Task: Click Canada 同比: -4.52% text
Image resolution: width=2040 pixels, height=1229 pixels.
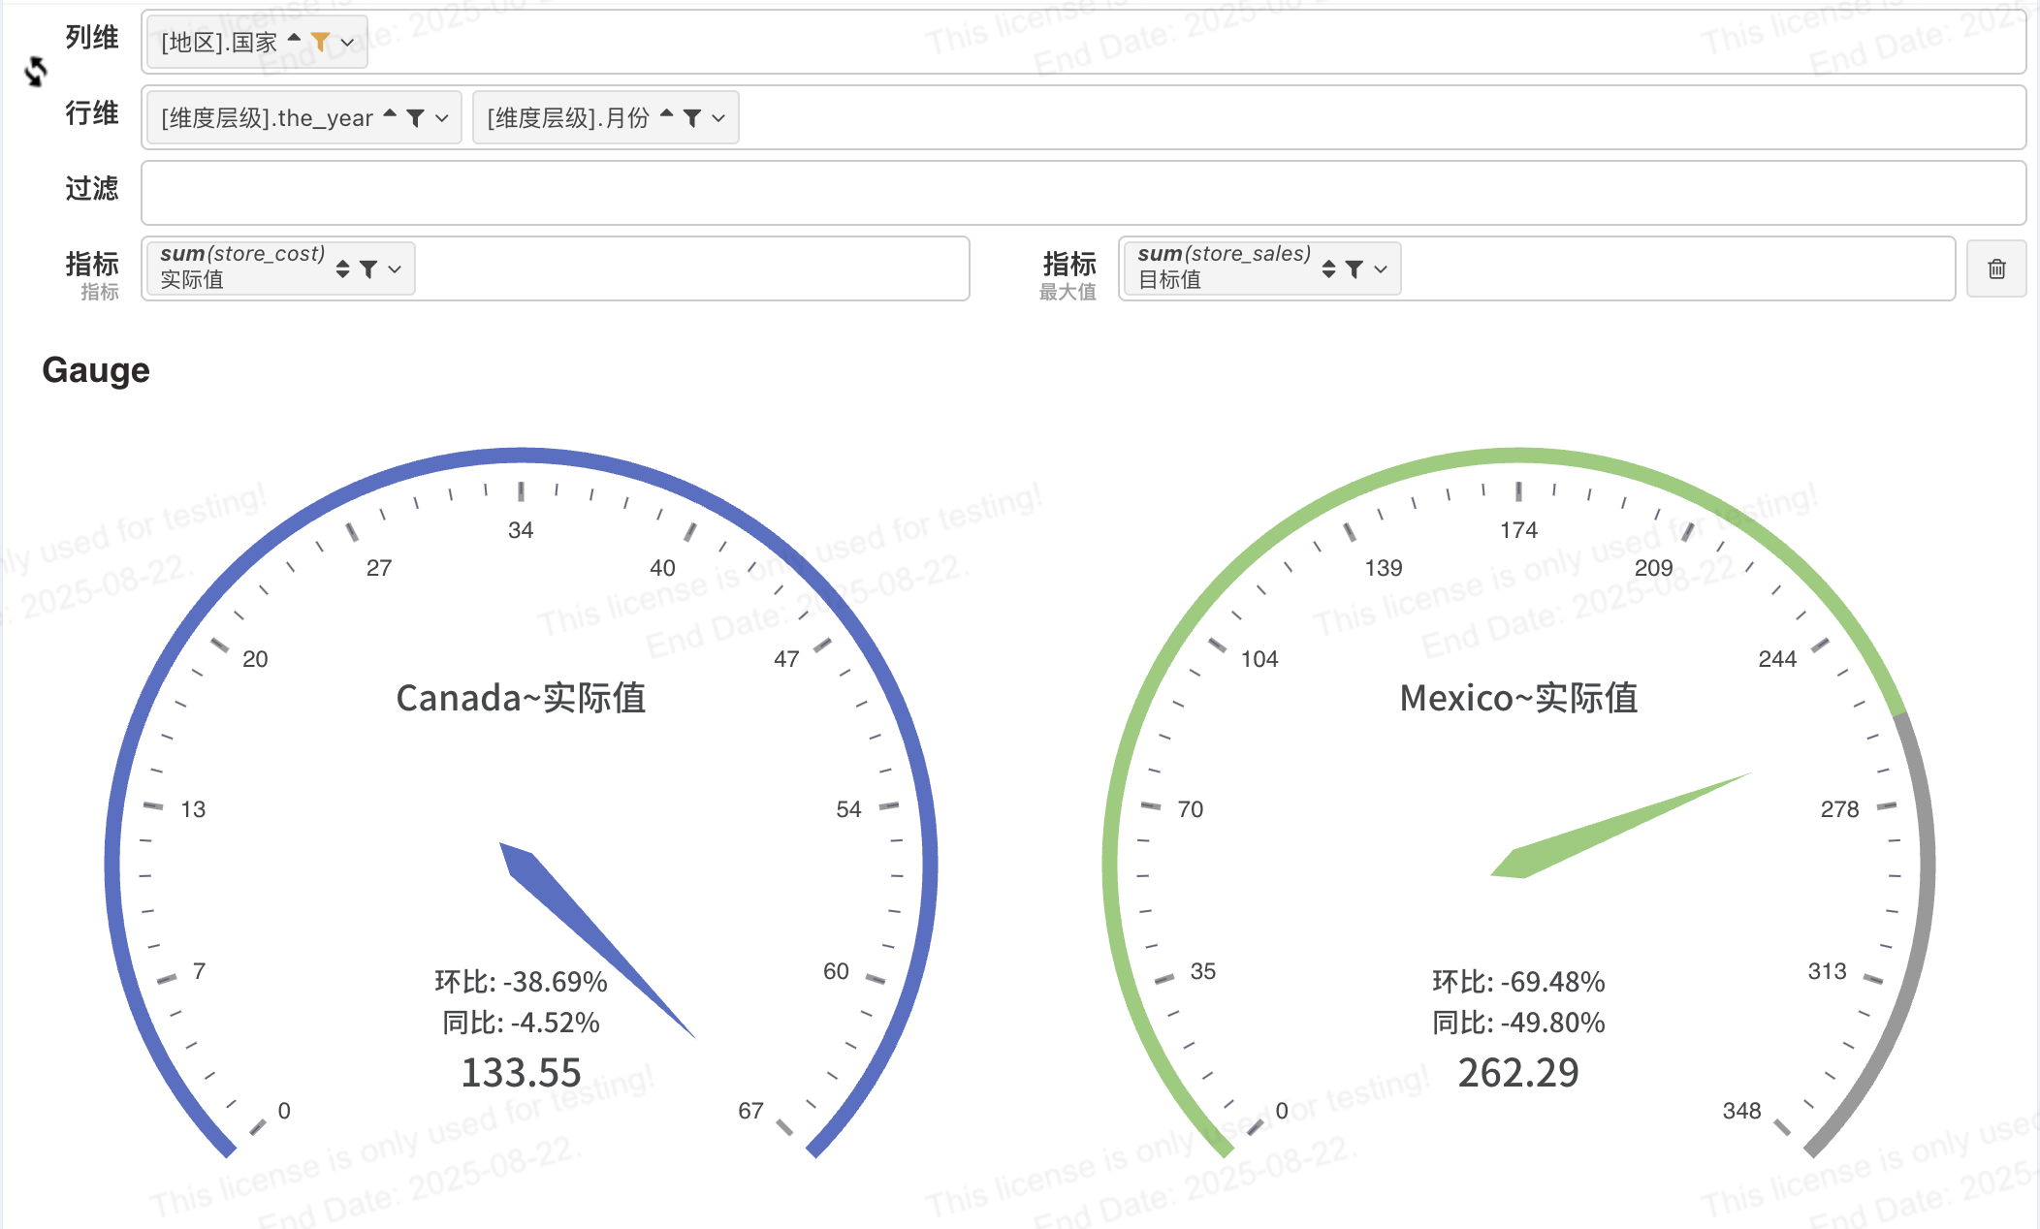Action: tap(521, 1023)
